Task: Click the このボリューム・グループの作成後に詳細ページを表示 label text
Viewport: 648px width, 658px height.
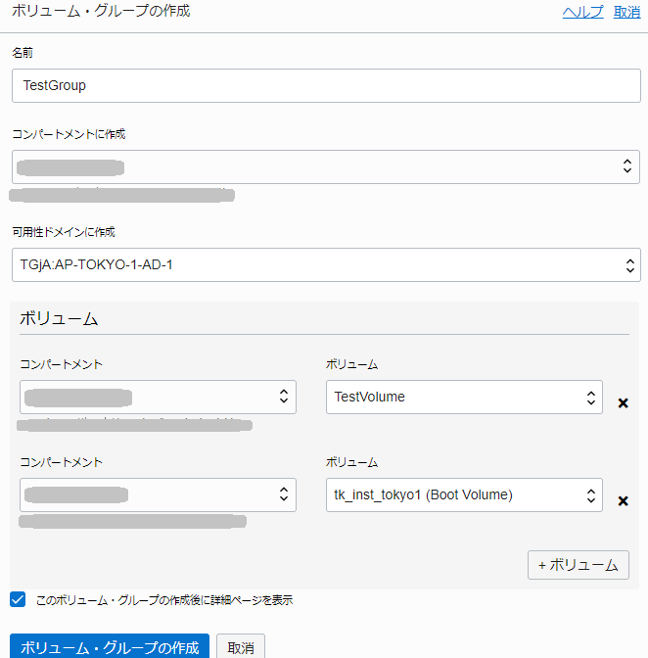Action: click(163, 600)
